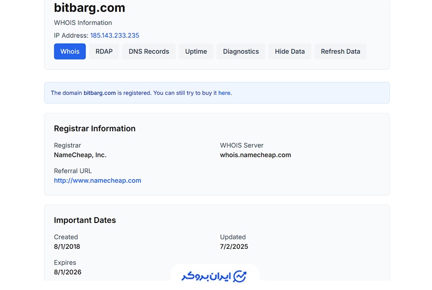Viewport: 432px width, 290px height.
Task: View the Uptime tab
Action: pyautogui.click(x=196, y=51)
